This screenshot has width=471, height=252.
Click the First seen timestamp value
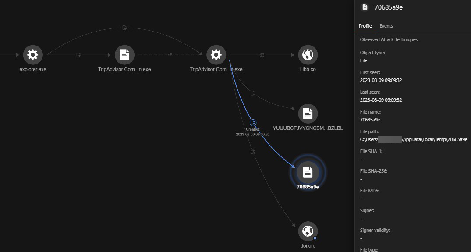click(381, 80)
